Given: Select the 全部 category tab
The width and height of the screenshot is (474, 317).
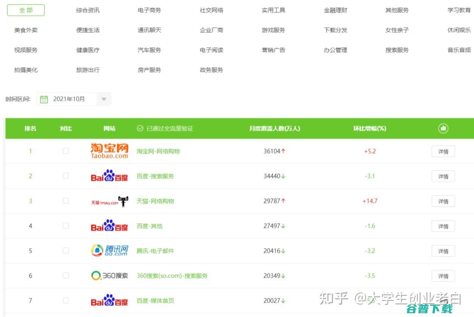Looking at the screenshot, I should 25,10.
